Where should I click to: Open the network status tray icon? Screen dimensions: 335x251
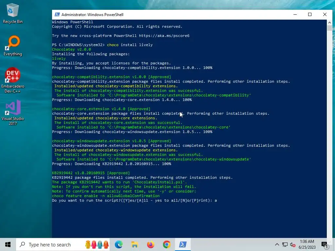click(x=285, y=244)
